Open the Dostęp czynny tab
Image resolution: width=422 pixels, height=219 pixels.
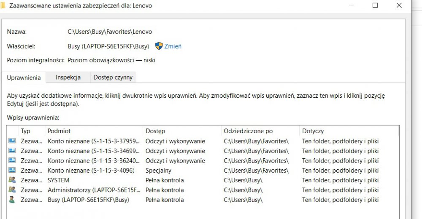pos(113,77)
